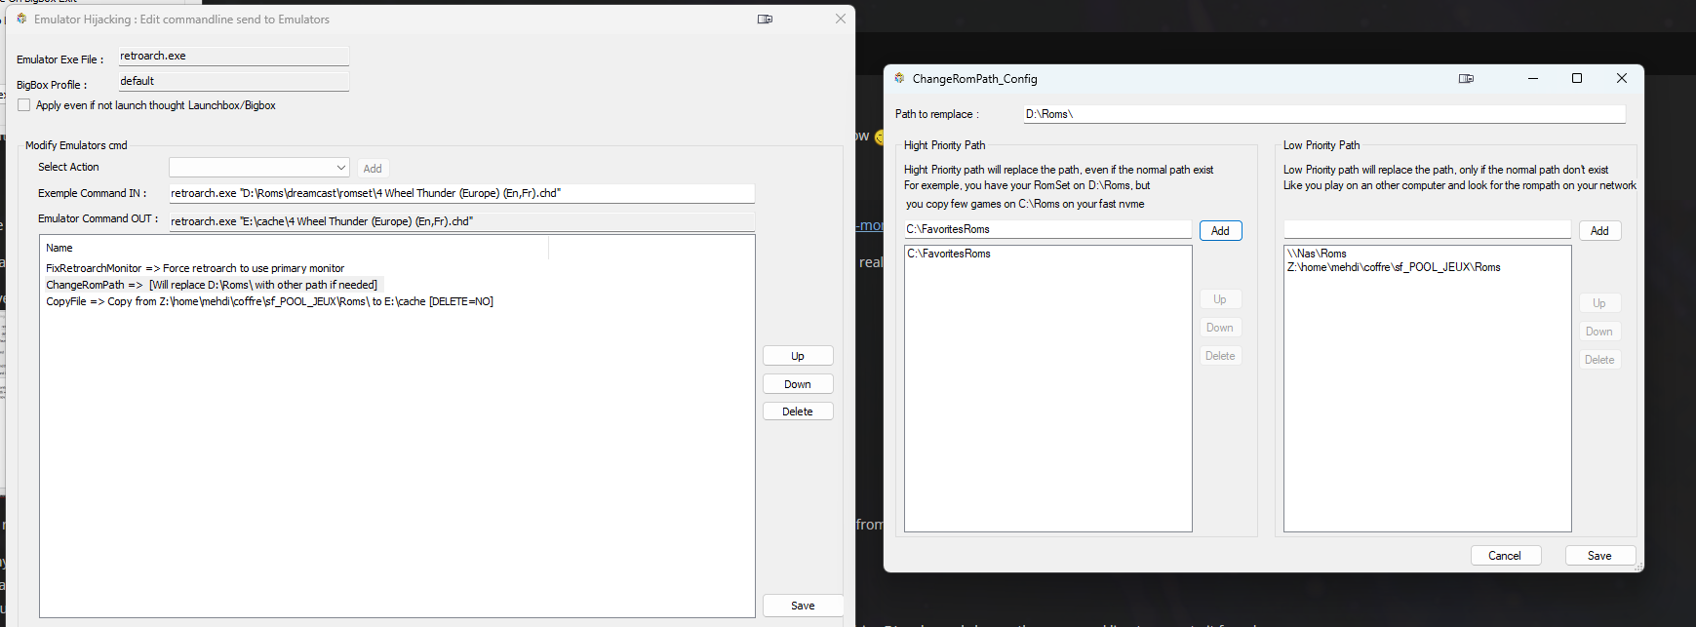Select the Z:\home\mehdi\coffre\sf_POOL_JEUX\Roms entry
Screen dimensions: 1696x627
point(1394,267)
